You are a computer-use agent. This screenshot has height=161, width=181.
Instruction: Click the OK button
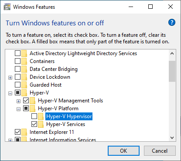(123, 151)
